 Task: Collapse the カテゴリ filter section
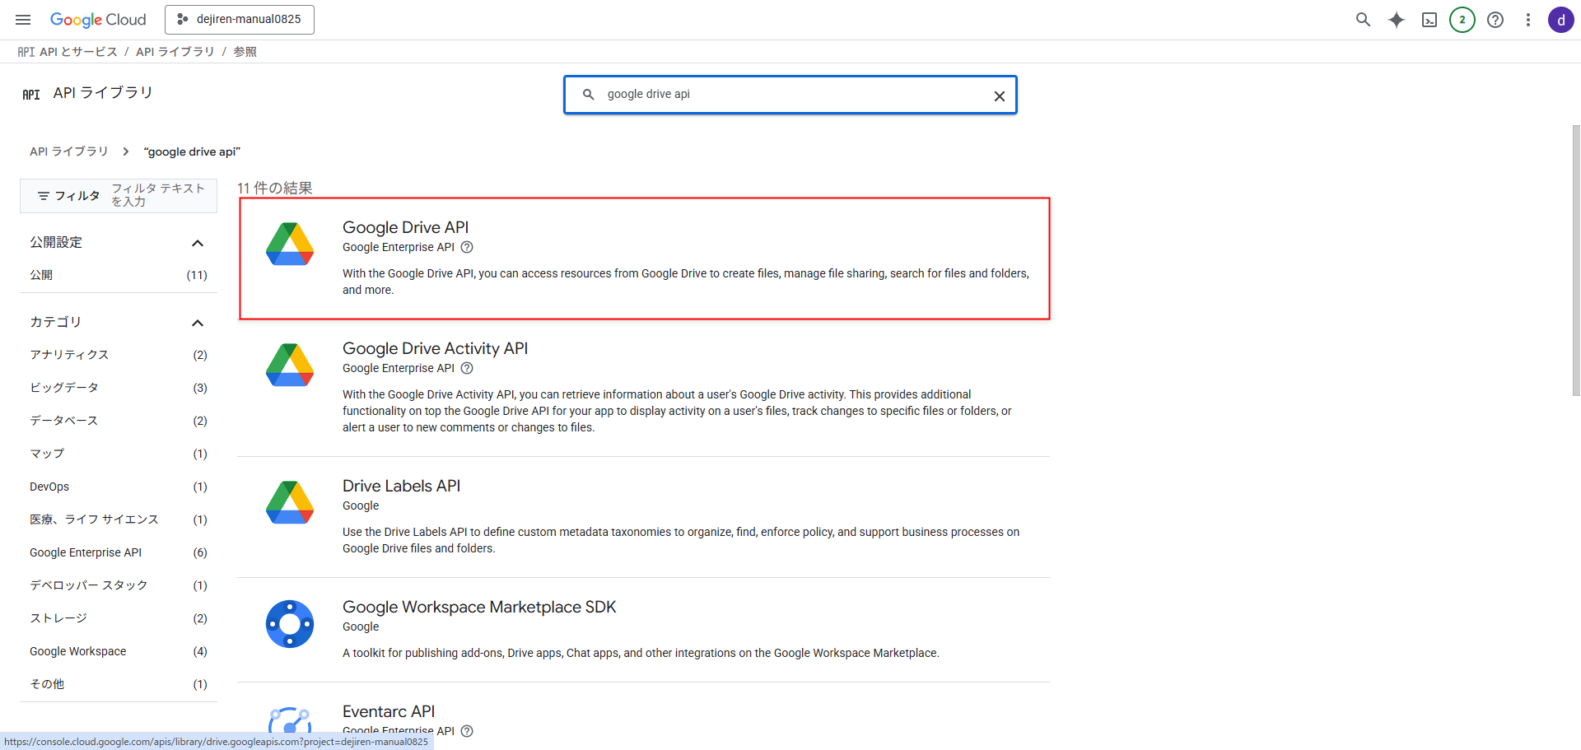click(198, 323)
